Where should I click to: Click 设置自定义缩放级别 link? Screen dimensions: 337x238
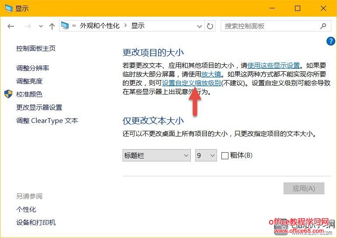click(192, 83)
